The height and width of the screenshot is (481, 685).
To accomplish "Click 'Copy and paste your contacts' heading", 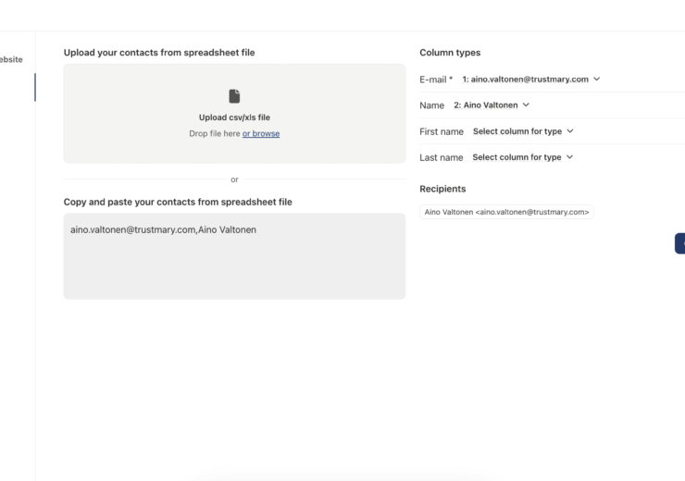I will (178, 202).
